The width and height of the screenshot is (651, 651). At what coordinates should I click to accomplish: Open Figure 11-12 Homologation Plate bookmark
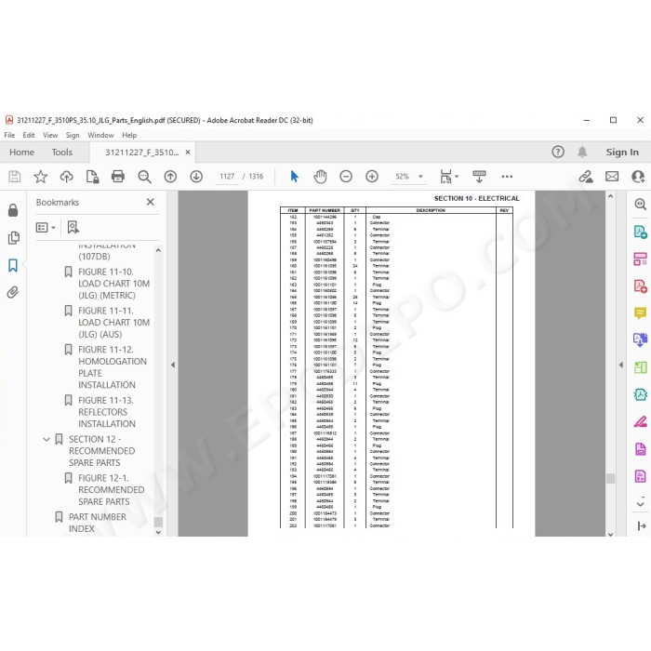tap(113, 367)
